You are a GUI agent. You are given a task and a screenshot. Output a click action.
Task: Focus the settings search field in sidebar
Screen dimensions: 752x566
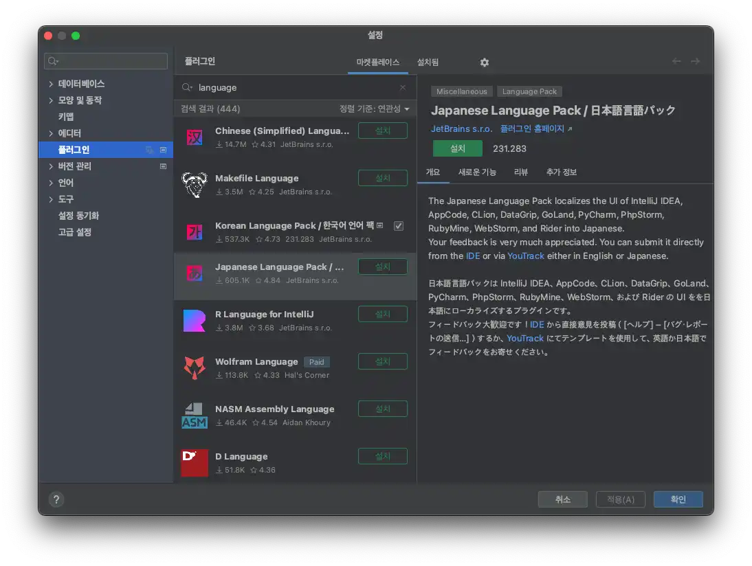tap(106, 61)
